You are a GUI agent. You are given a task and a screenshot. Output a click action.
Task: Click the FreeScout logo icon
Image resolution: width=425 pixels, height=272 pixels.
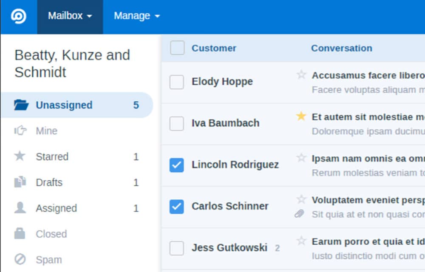pos(18,17)
